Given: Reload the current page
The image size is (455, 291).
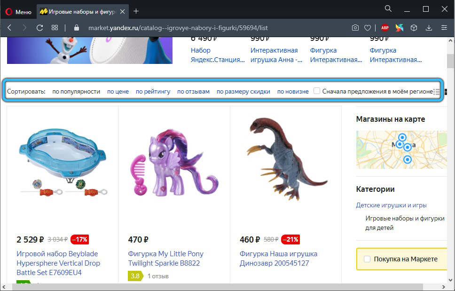Looking at the screenshot, I should [40, 28].
